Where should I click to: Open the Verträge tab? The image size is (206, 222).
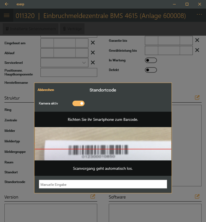click(72, 29)
